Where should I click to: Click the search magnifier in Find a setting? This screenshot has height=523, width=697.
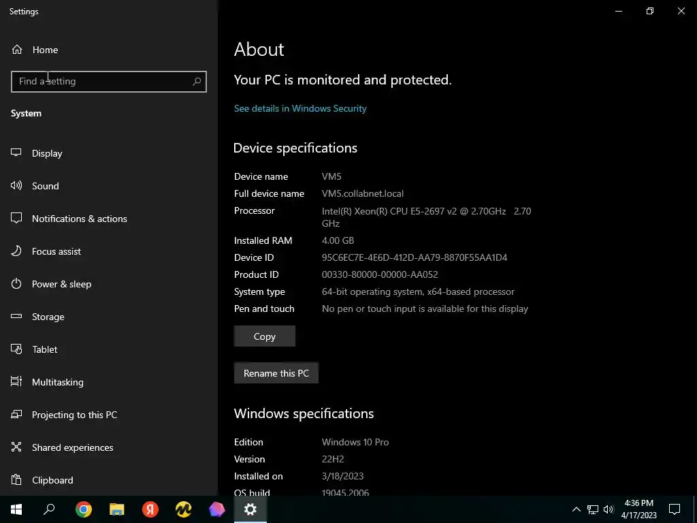pos(197,82)
